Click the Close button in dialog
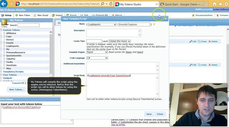 [160, 114]
